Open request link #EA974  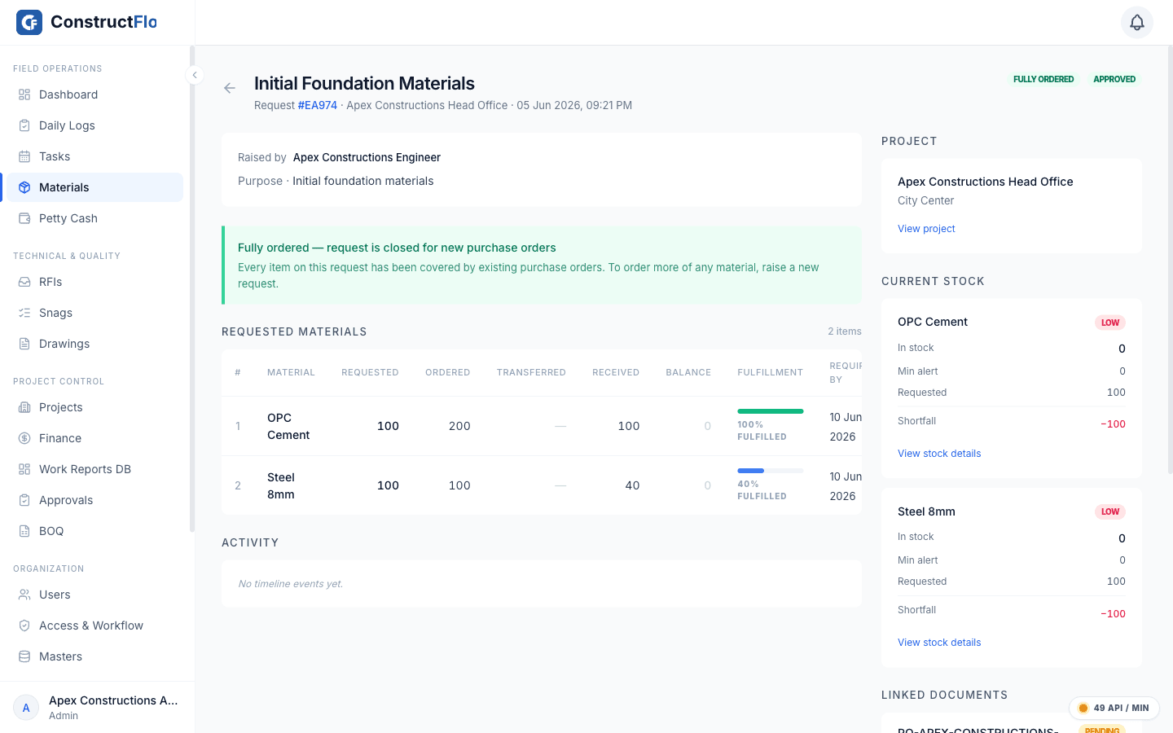click(x=318, y=105)
